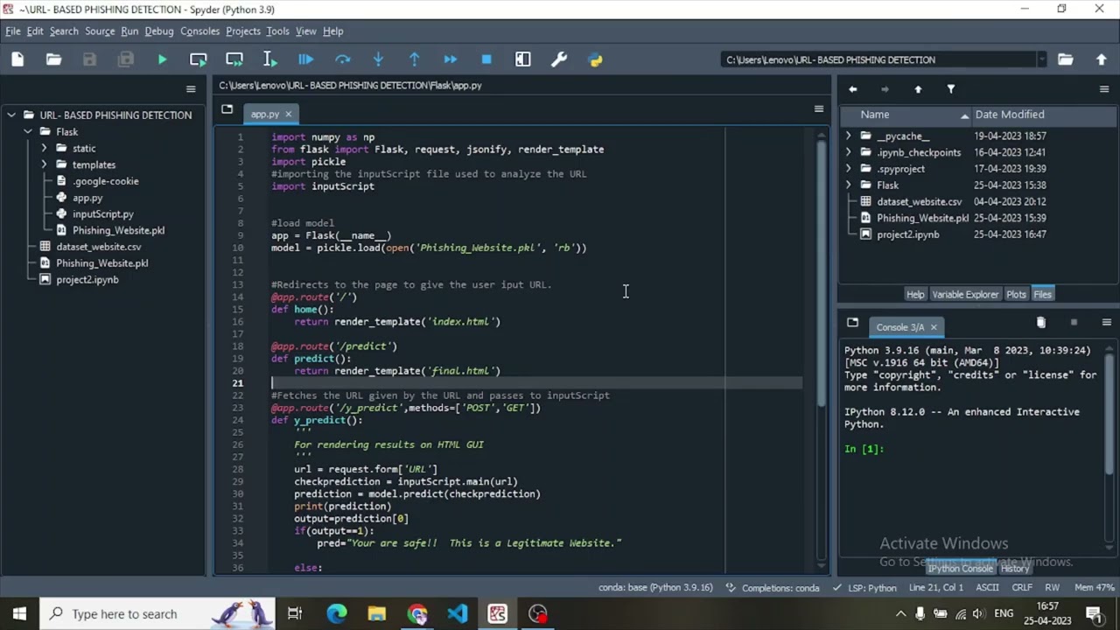Click conda: base (Python 3.9.16) status
1120x630 pixels.
point(655,588)
